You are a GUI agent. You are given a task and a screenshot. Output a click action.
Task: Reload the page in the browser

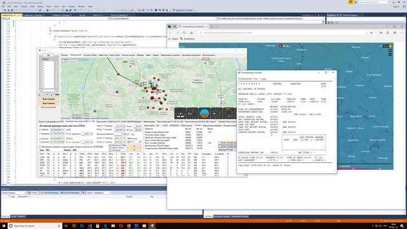184,32
